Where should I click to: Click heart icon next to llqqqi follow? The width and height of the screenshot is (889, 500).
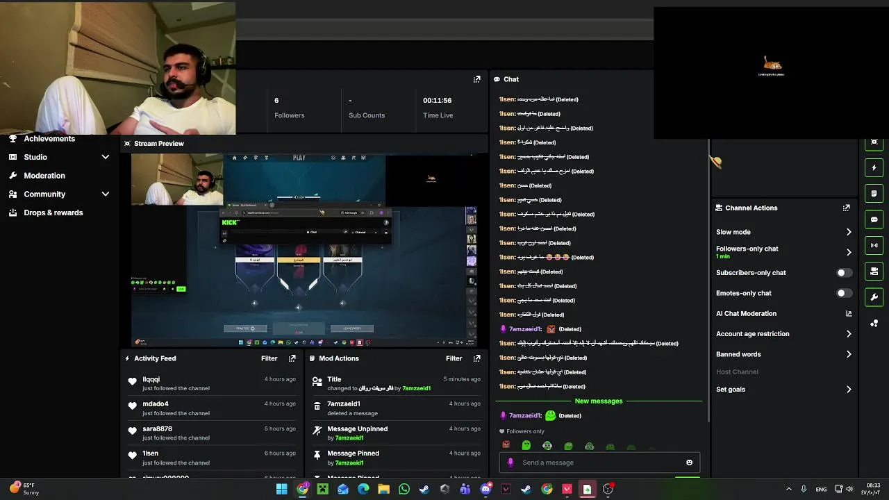[x=132, y=381]
